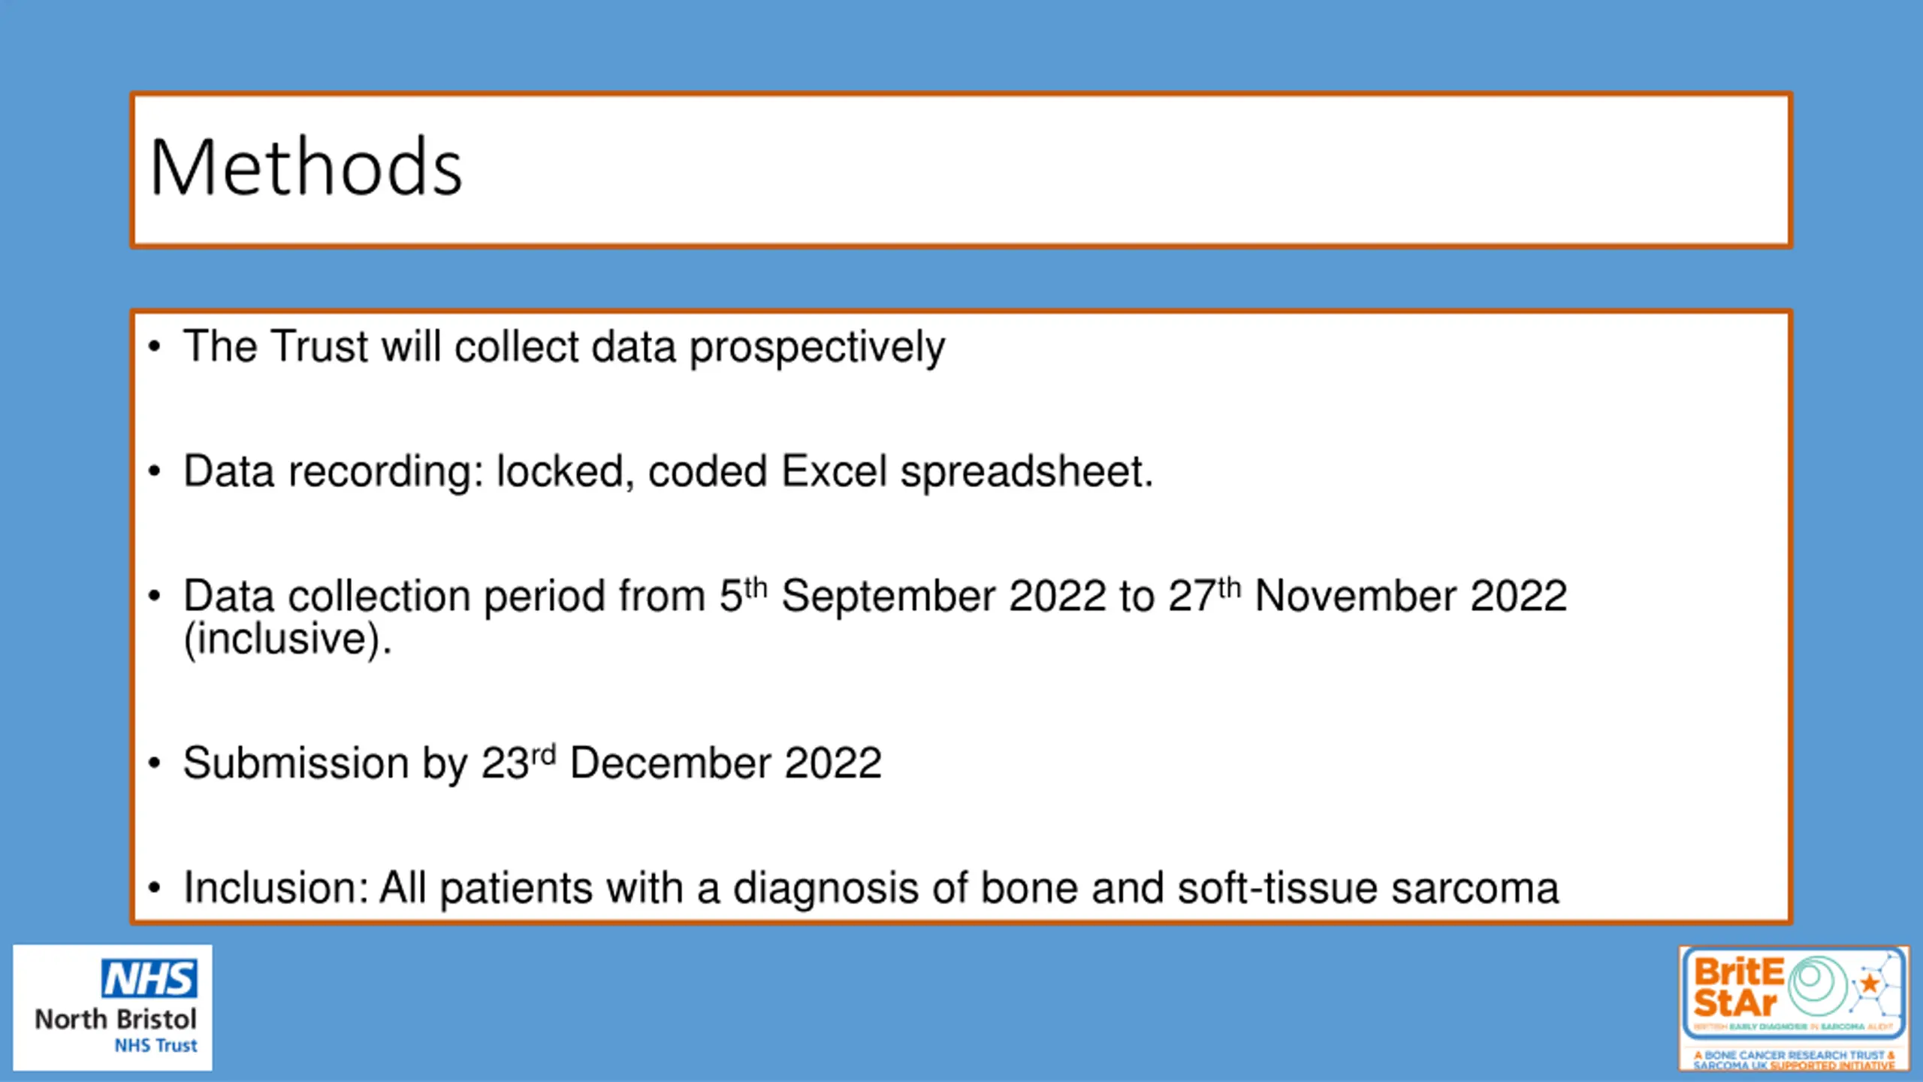
Task: Click the bullet before 'Inclusion'
Action: pyautogui.click(x=155, y=888)
